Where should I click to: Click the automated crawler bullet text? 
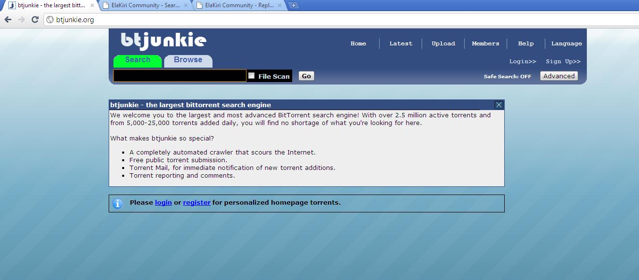(x=223, y=152)
